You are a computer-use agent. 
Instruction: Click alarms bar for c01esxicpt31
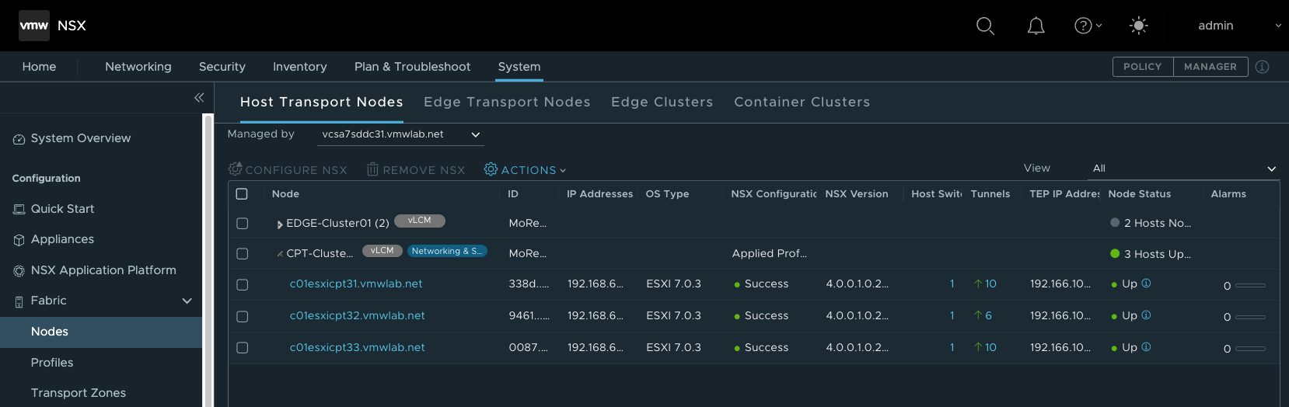1250,285
